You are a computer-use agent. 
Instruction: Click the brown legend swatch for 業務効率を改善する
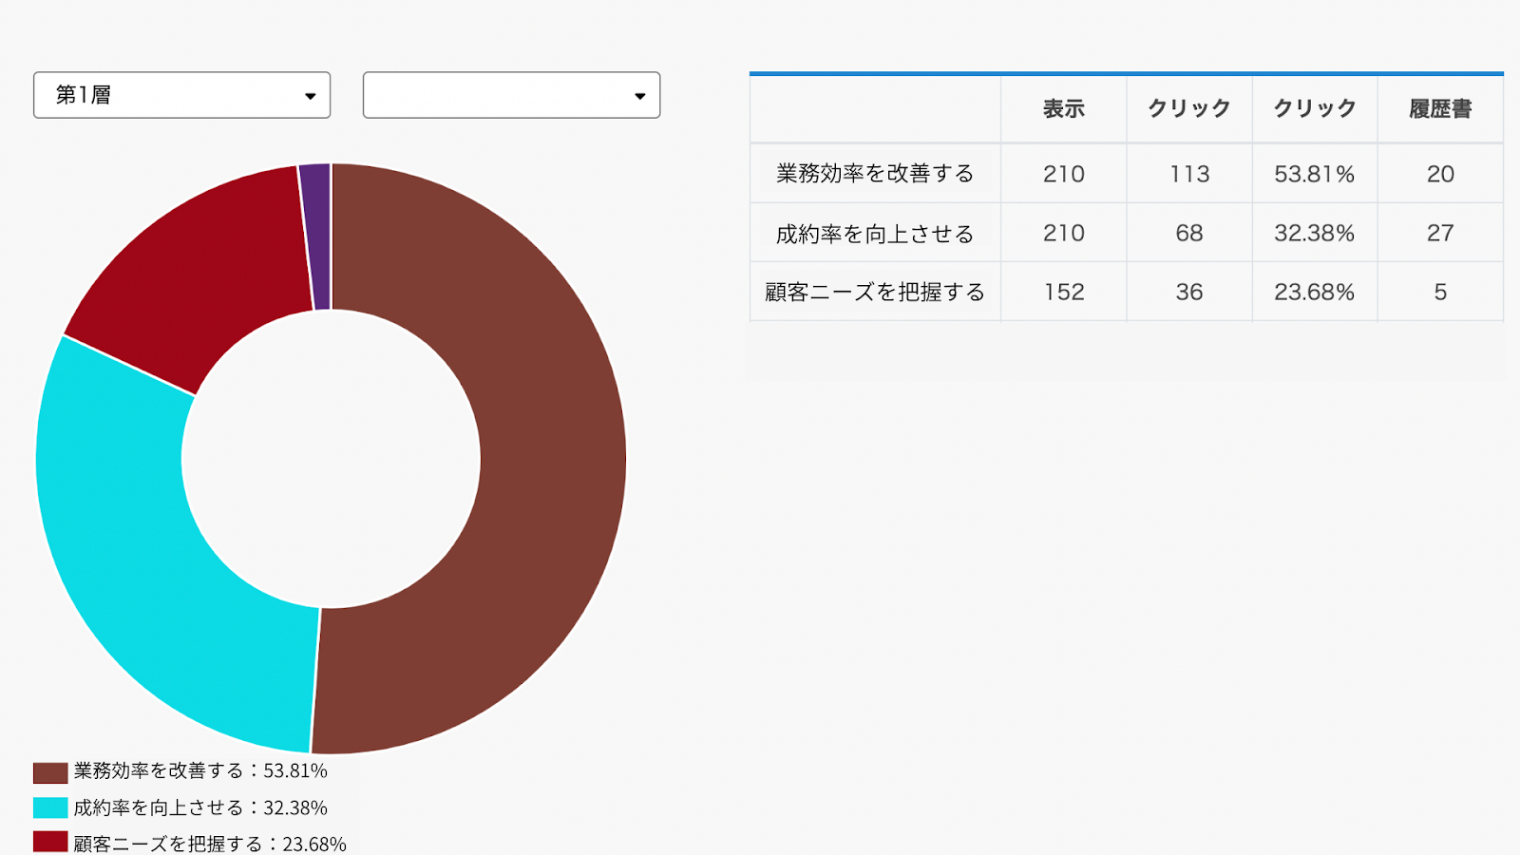pyautogui.click(x=50, y=771)
